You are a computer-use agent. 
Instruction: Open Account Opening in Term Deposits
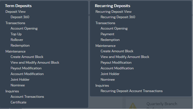24,28
